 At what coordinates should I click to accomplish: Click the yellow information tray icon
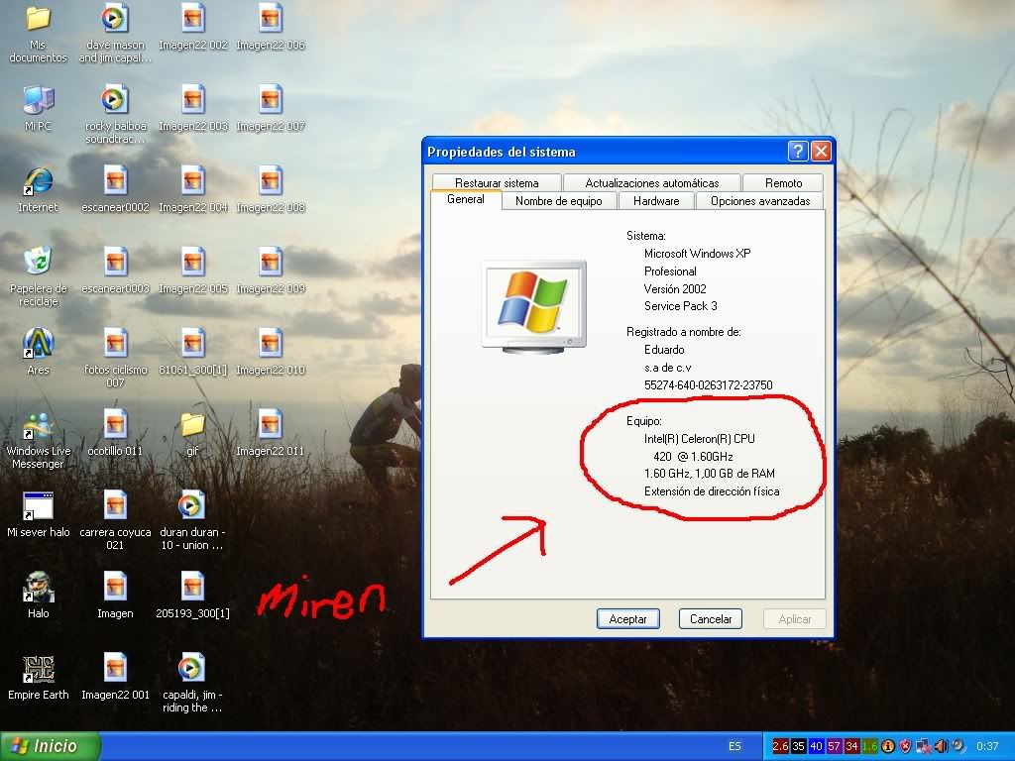coord(888,747)
